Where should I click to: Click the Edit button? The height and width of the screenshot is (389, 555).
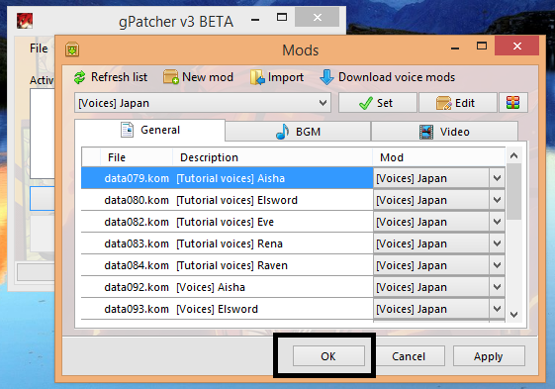click(x=458, y=103)
